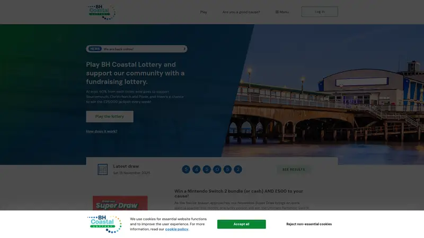Click the Log in button
Image resolution: width=424 pixels, height=238 pixels.
(x=320, y=12)
